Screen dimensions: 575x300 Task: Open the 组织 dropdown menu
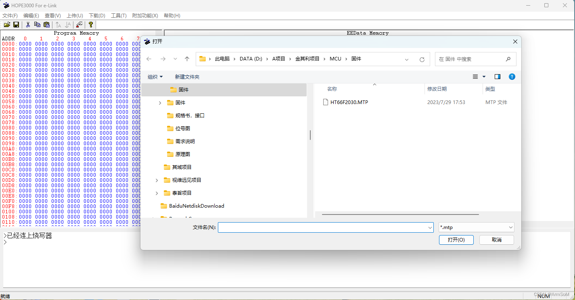155,77
